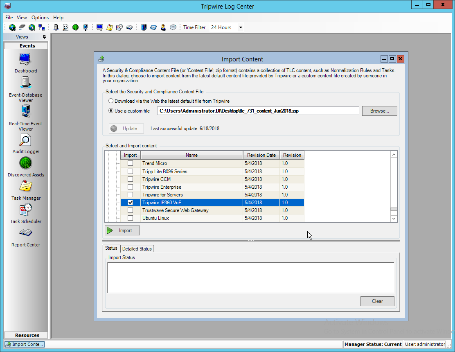Image resolution: width=455 pixels, height=352 pixels.
Task: Switch to the Detailed Status tab
Action: click(137, 249)
